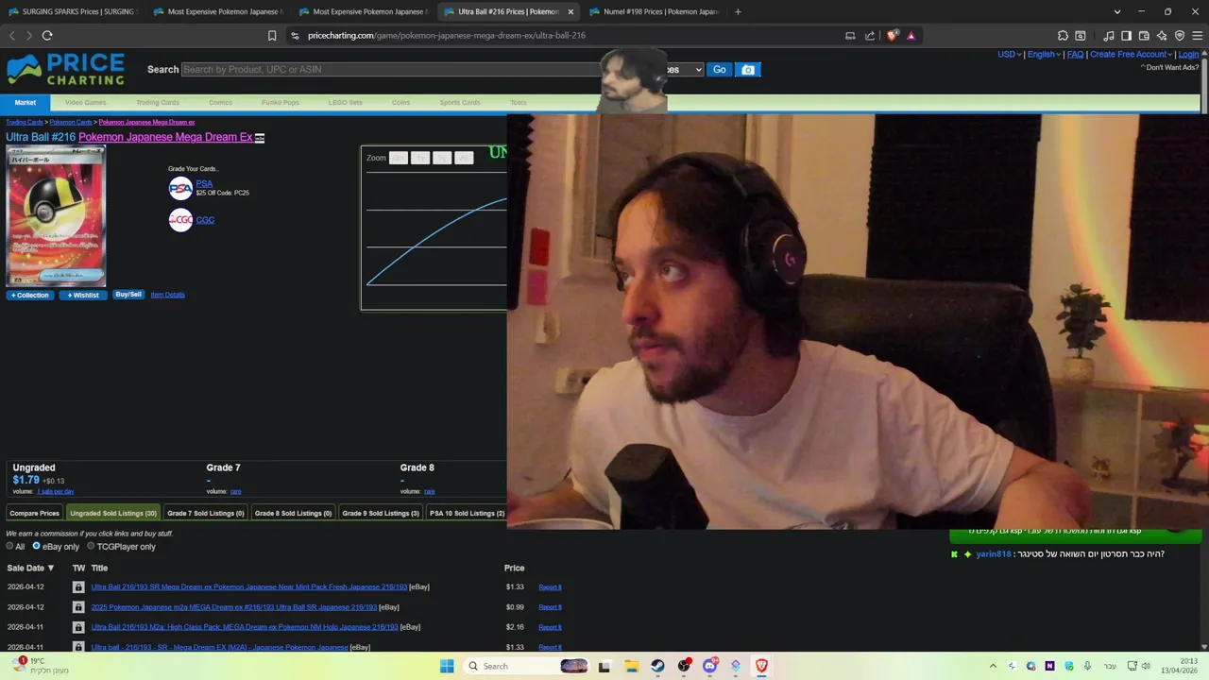Click lock icon in the $0.99 row
This screenshot has height=680, width=1209.
point(78,607)
